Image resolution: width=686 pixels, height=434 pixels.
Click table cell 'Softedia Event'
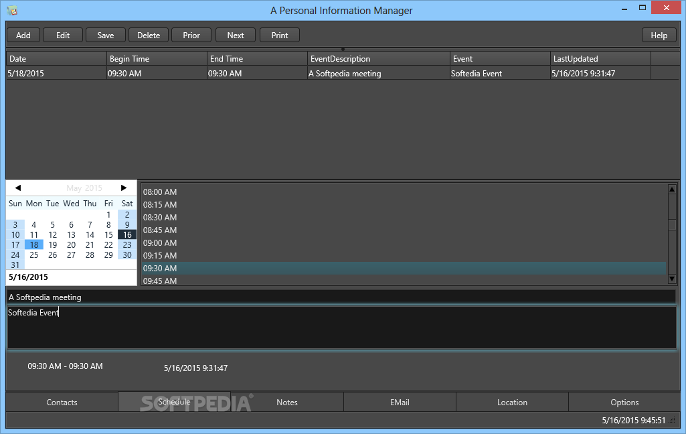click(500, 74)
